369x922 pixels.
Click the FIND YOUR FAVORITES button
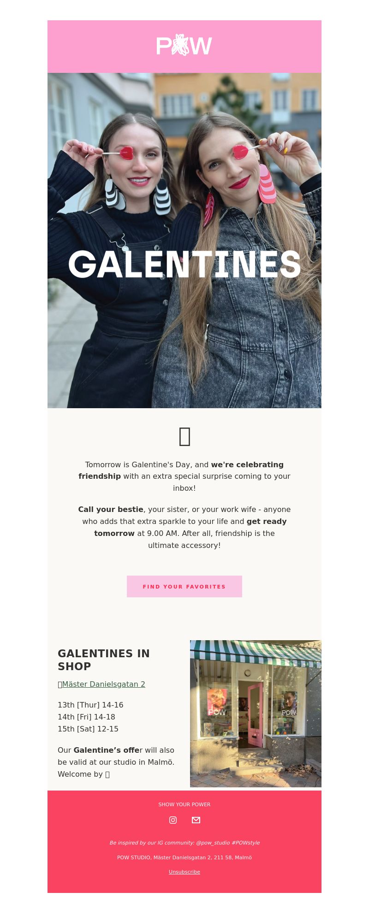(184, 586)
